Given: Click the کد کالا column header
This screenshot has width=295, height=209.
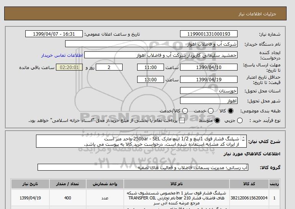Looking at the screenshot, I should tap(249, 184).
